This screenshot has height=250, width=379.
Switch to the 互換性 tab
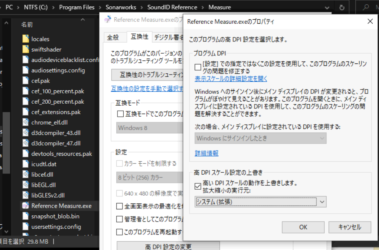tap(139, 37)
